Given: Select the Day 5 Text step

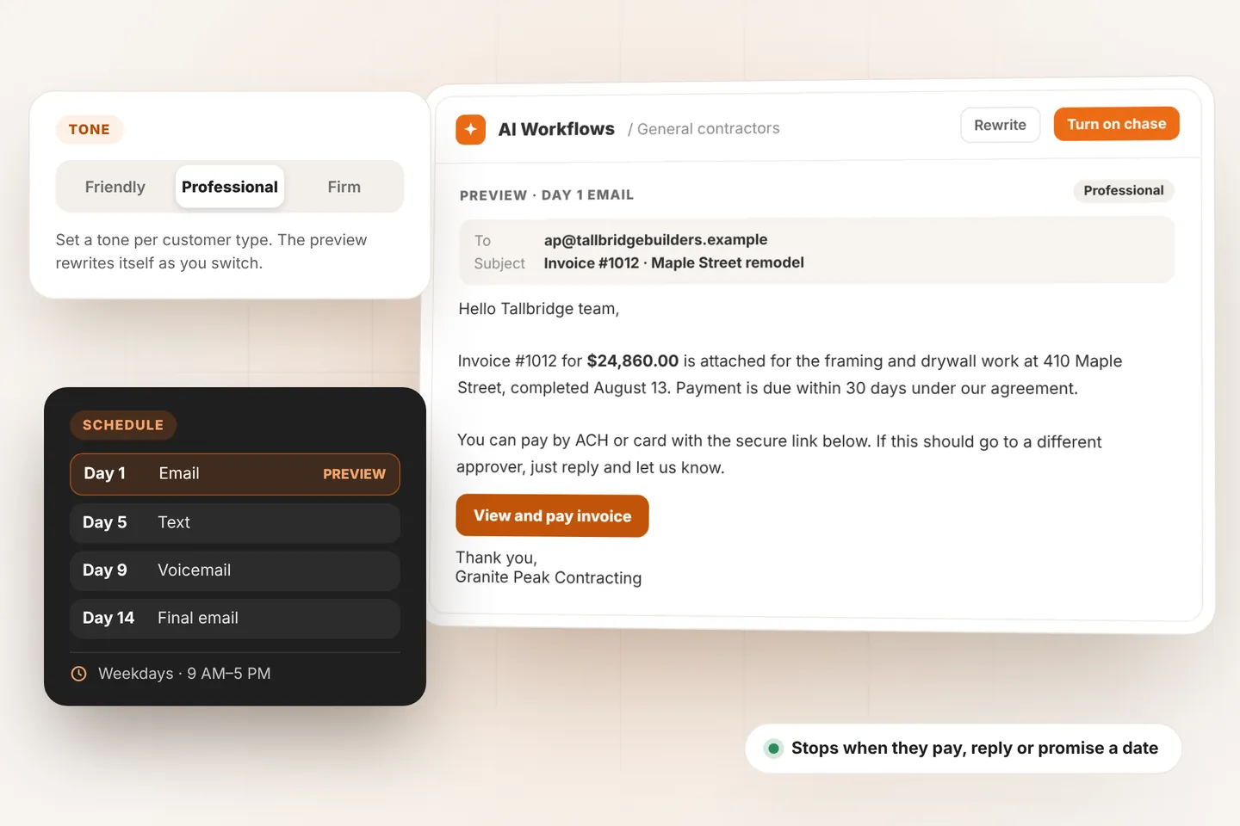Looking at the screenshot, I should (x=235, y=523).
